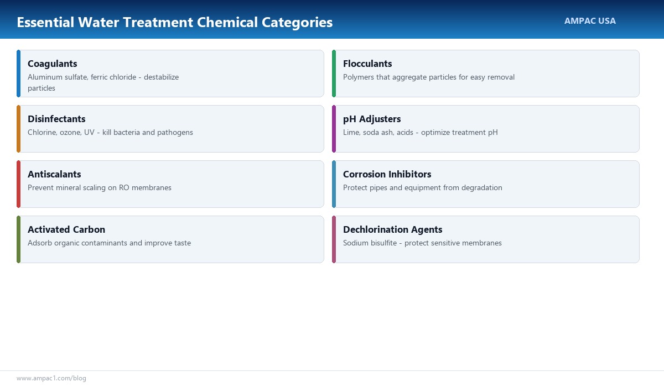Click the Disinfectants card
This screenshot has width=664, height=387.
(170, 128)
